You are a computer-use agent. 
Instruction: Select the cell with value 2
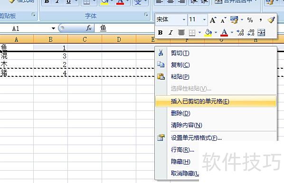(x=50, y=64)
